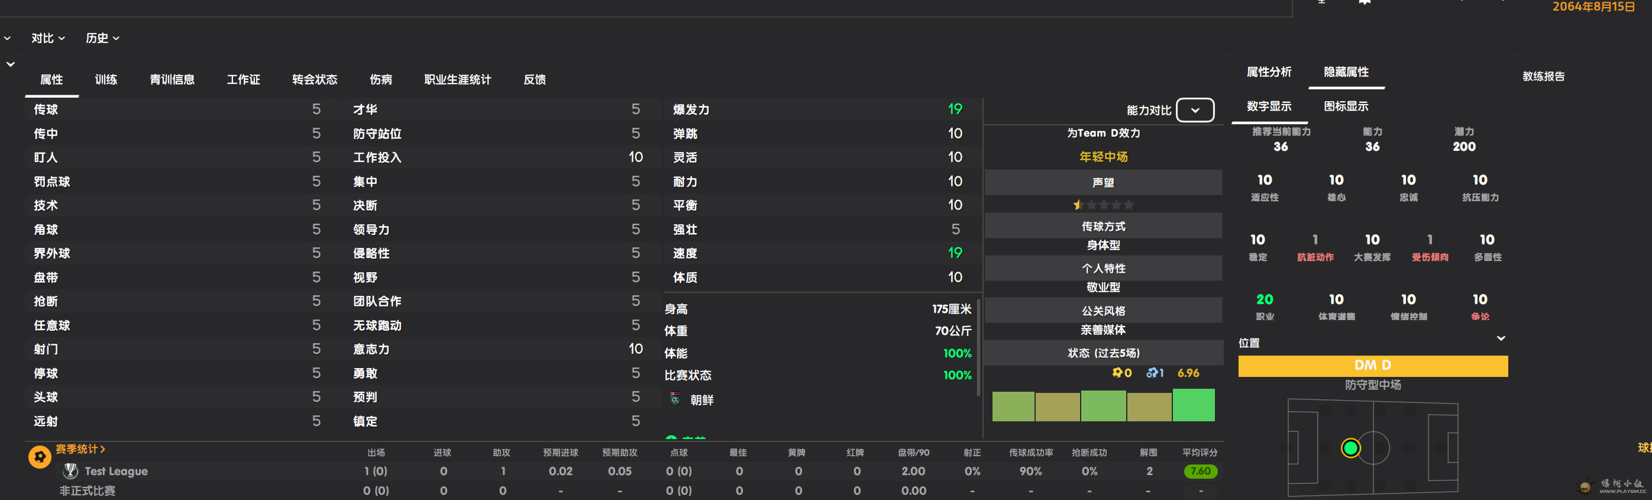
Task: Select the green DM position dot on pitch
Action: pyautogui.click(x=1350, y=447)
